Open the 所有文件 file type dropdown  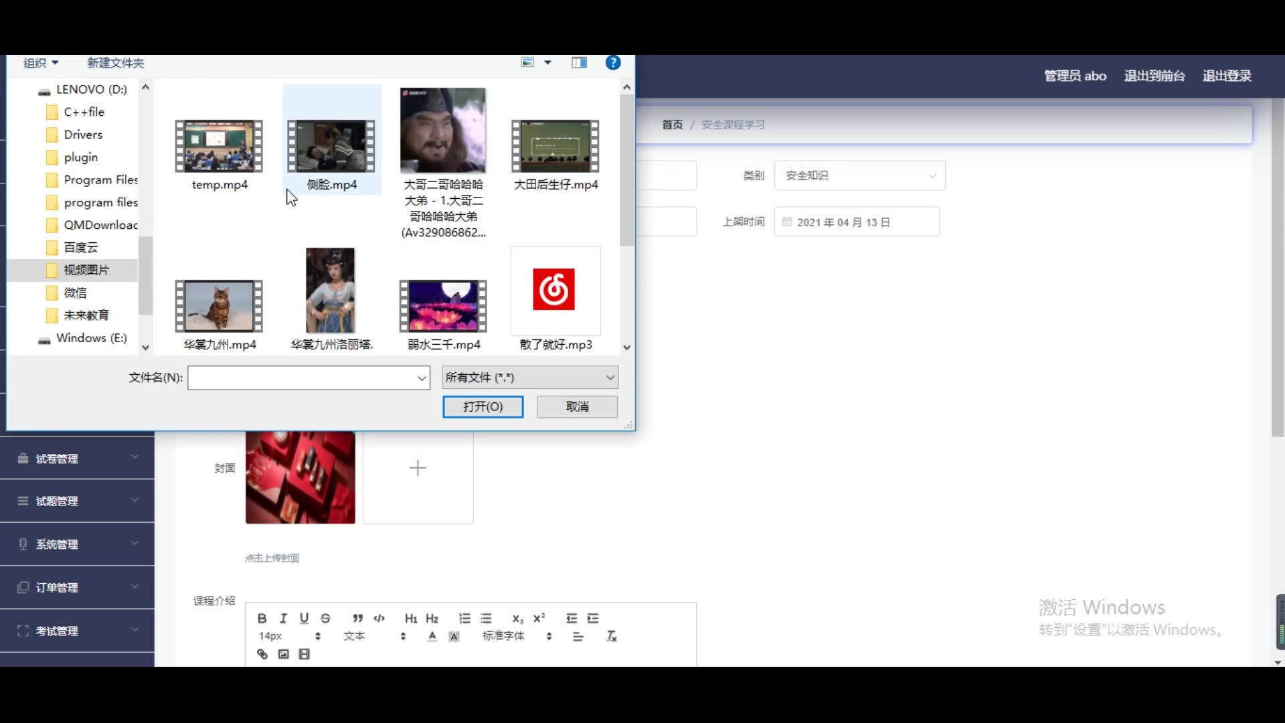530,378
